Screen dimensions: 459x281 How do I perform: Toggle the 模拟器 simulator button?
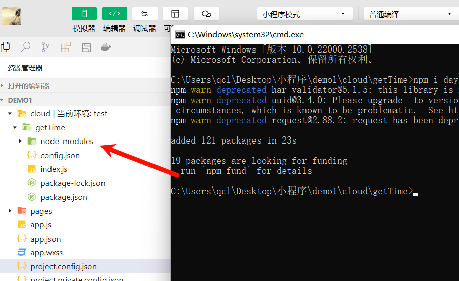84,14
